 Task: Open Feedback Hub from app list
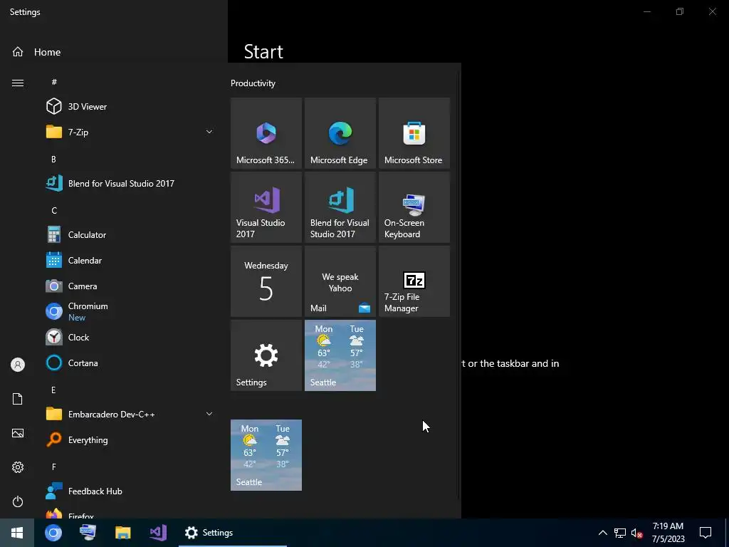point(130,491)
